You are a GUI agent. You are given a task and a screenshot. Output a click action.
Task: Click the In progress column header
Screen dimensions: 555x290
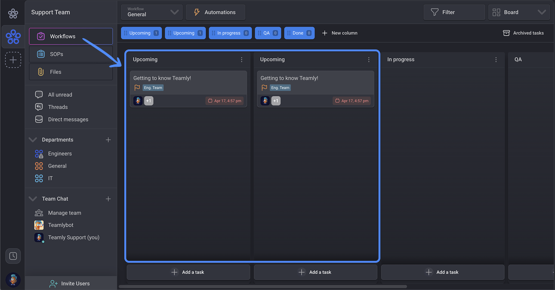pos(401,60)
